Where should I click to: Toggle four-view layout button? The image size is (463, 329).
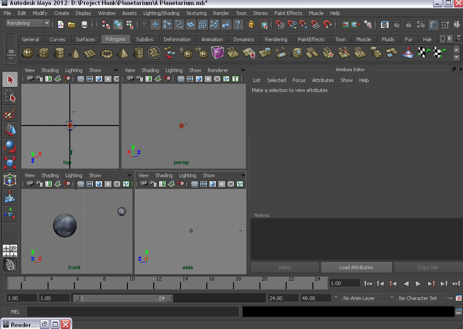point(10,250)
